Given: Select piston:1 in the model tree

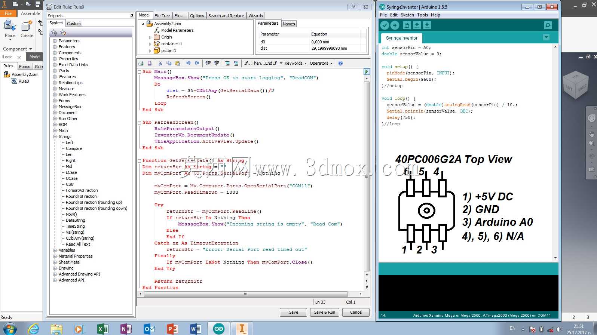Looking at the screenshot, I should tap(169, 50).
